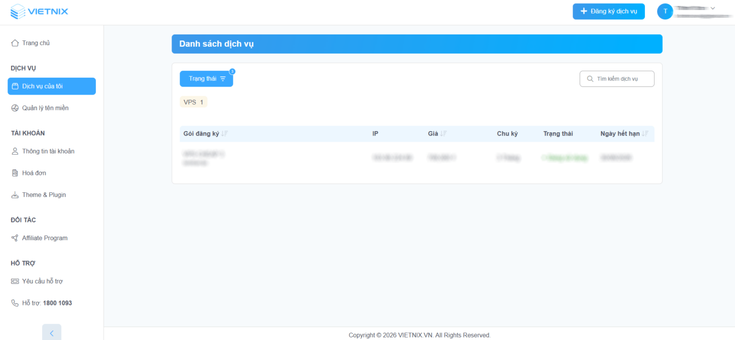Expand the account menu chevron

713,8
